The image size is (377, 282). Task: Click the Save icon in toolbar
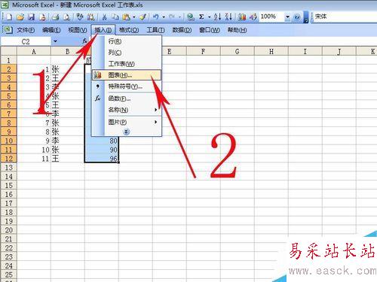[31, 17]
